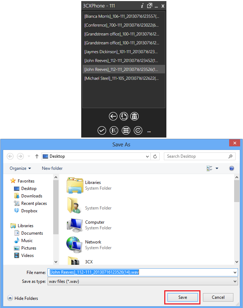Click the trash delete icon in 3CXPhone
Viewport: 243px width, 308px height.
coord(134,117)
